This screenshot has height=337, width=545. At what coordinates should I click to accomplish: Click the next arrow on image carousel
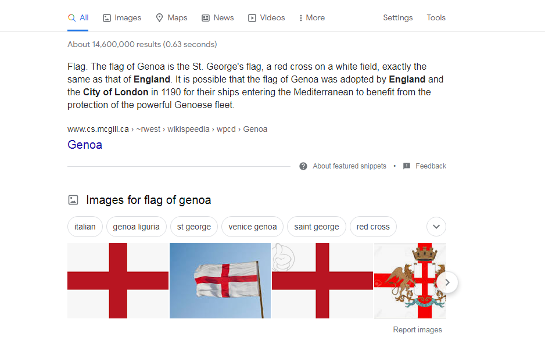[x=447, y=282]
